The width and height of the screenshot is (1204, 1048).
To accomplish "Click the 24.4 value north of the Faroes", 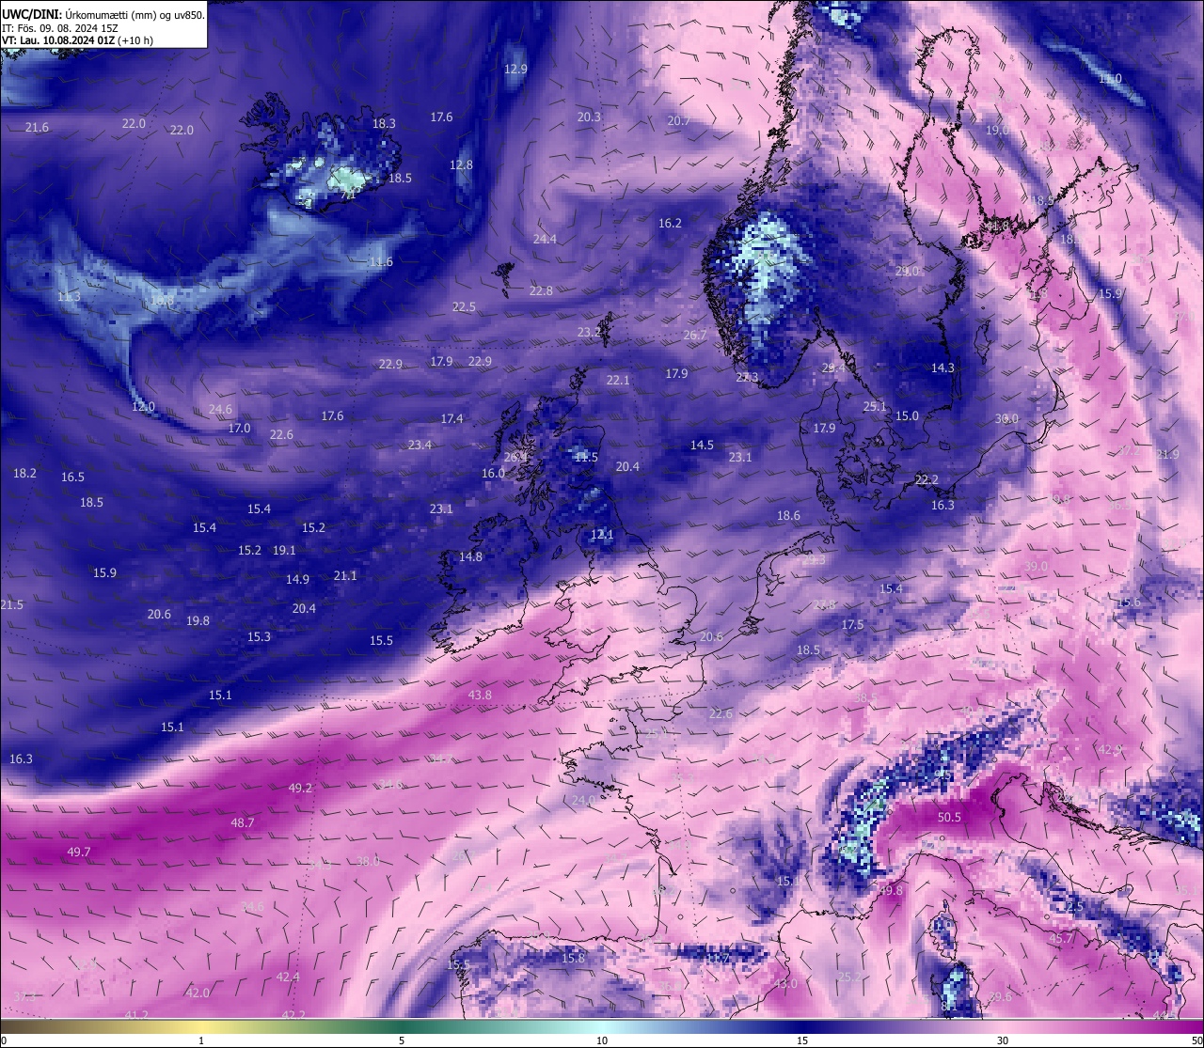I will click(x=545, y=239).
